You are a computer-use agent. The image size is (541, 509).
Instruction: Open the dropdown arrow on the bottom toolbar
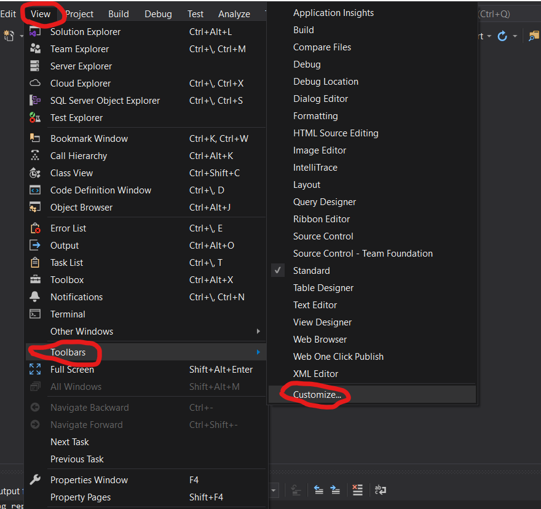coord(274,490)
